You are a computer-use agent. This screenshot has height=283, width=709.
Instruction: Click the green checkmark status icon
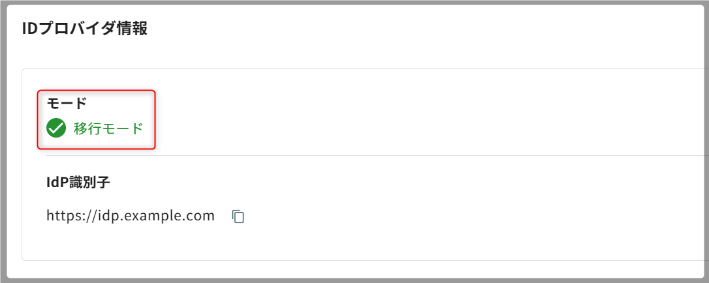[56, 128]
